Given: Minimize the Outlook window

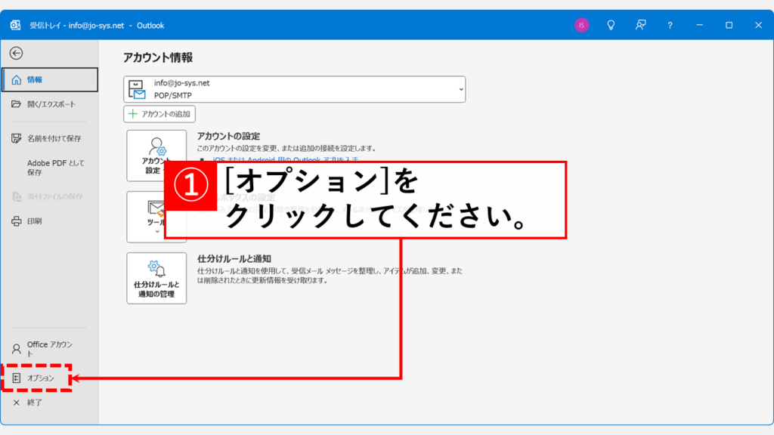Looking at the screenshot, I should (699, 25).
